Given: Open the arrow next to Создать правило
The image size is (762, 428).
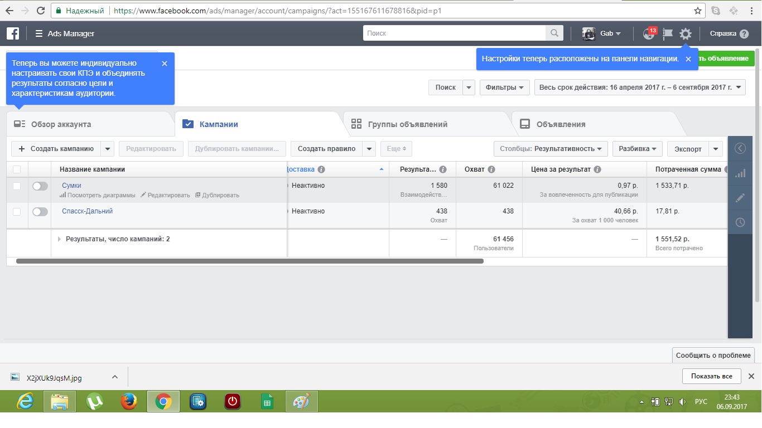Looking at the screenshot, I should pyautogui.click(x=369, y=149).
